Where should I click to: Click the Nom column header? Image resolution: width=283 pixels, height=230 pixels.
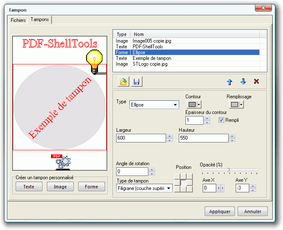[195, 34]
